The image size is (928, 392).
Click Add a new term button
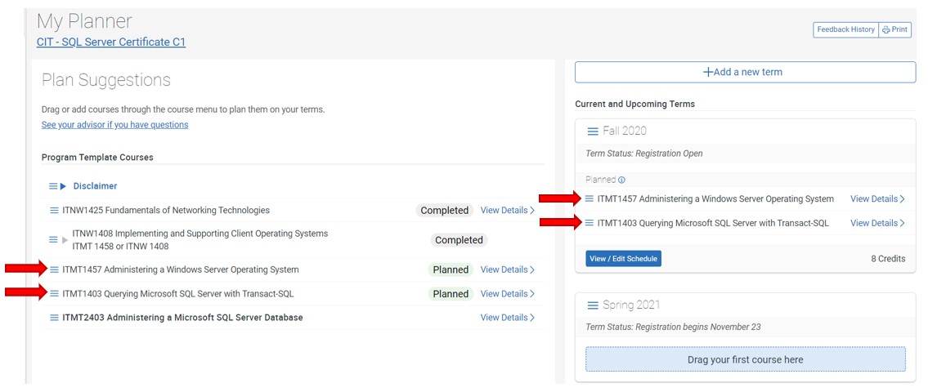745,72
